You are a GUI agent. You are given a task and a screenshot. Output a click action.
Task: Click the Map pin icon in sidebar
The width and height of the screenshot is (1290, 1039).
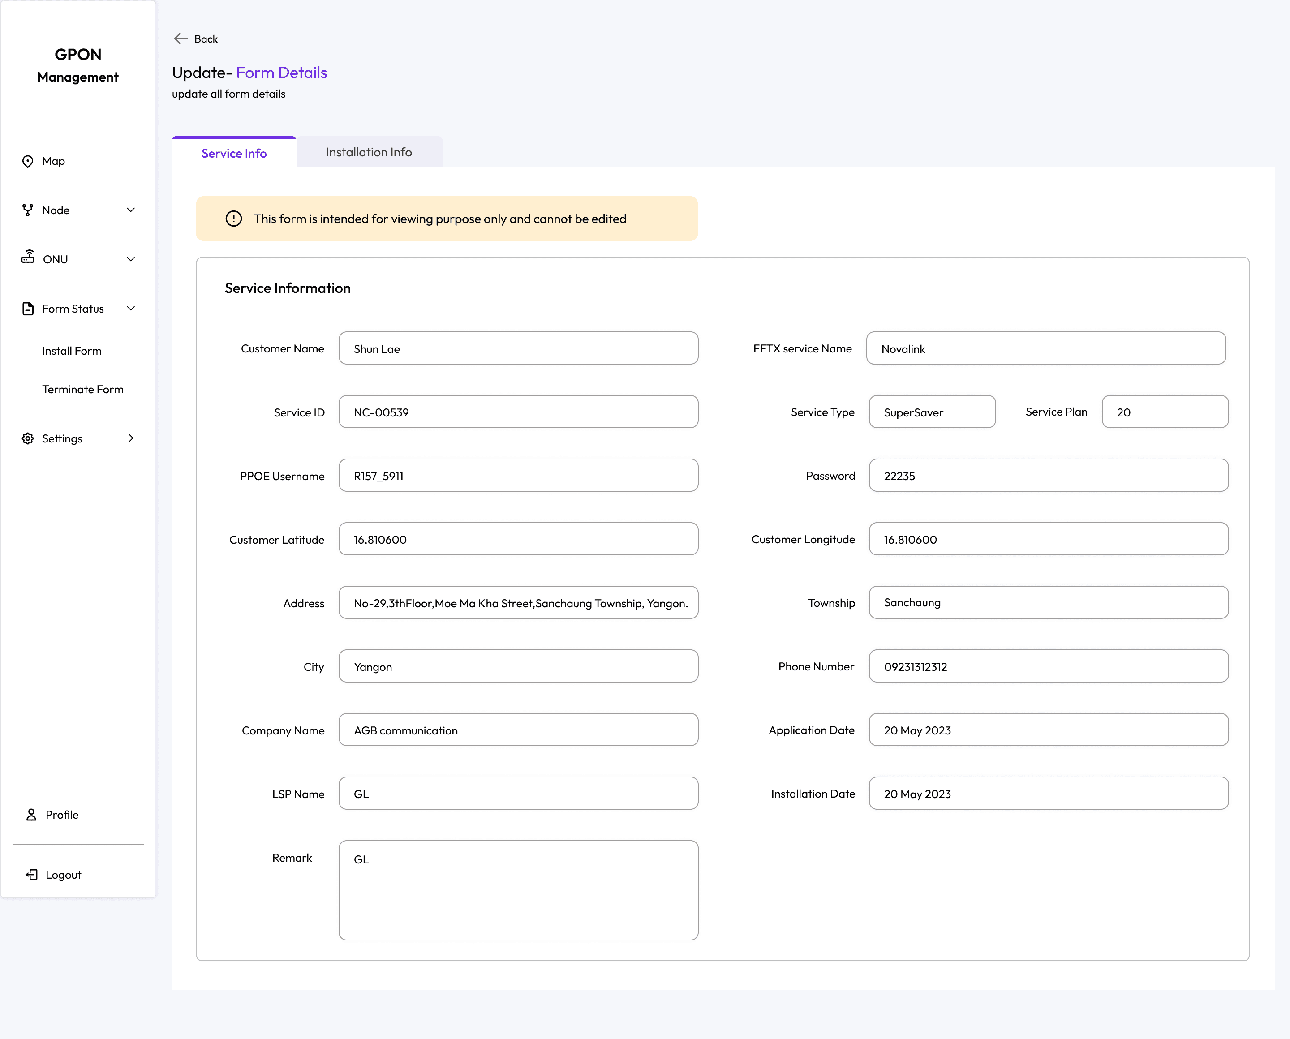point(27,161)
